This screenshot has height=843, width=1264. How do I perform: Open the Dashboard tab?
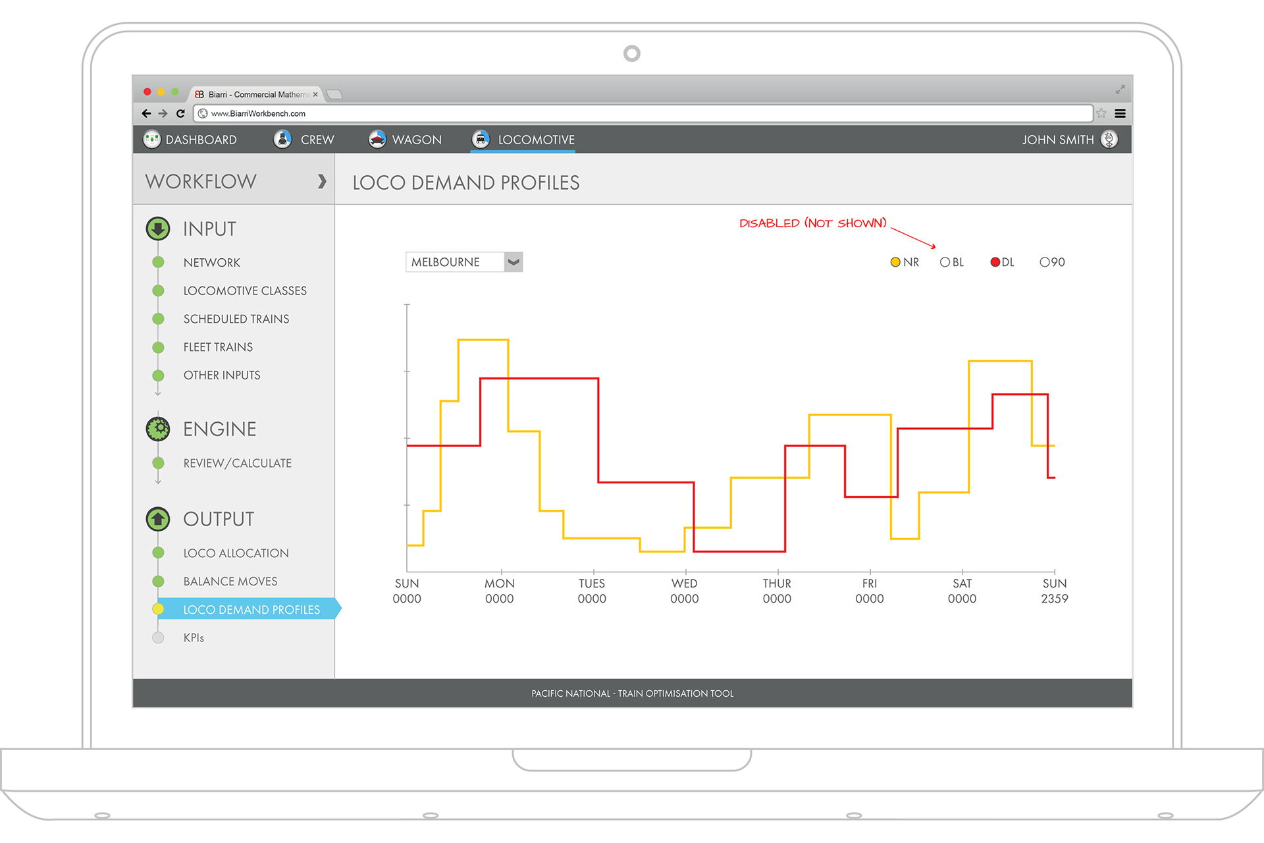pyautogui.click(x=190, y=140)
